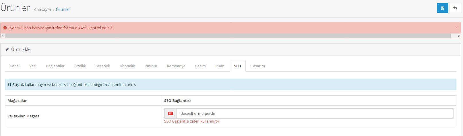Image resolution: width=463 pixels, height=136 pixels.
Task: Click the active SEO tab
Action: (x=238, y=66)
